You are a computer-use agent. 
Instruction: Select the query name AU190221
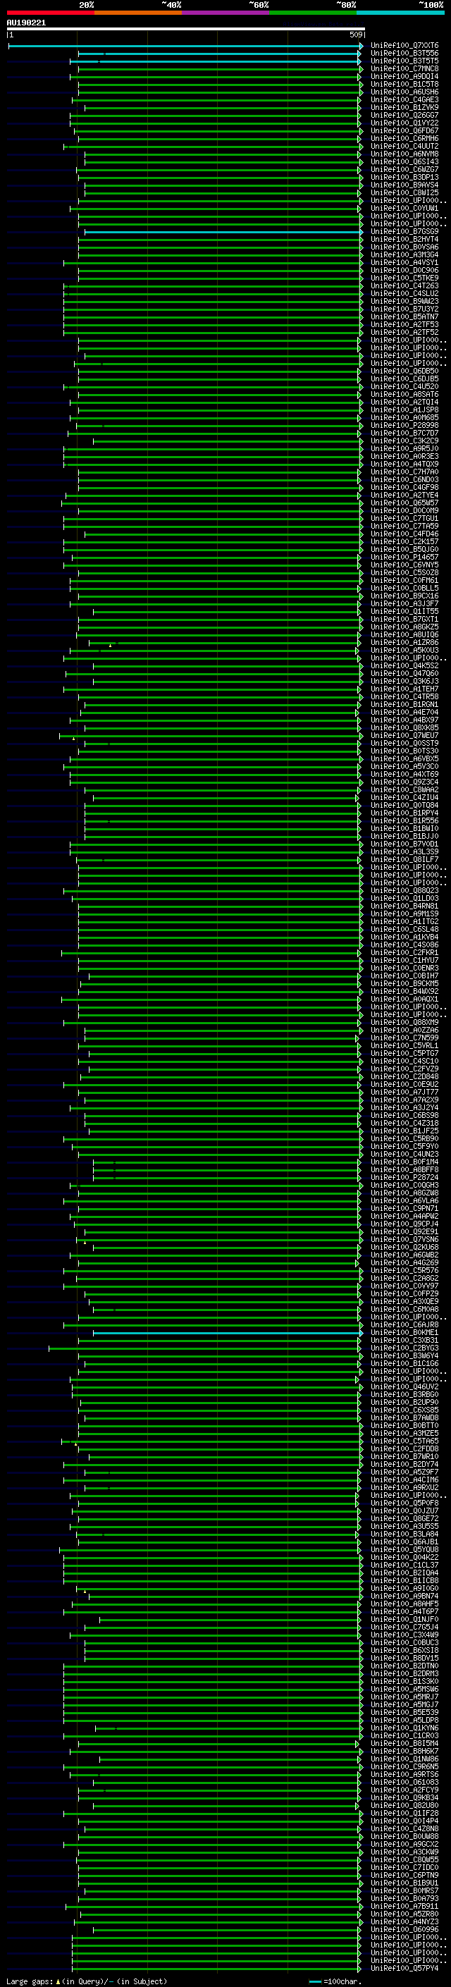pyautogui.click(x=26, y=23)
